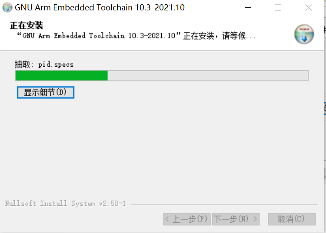Select the 正在安装 heading text
This screenshot has width=326, height=233.
click(27, 26)
